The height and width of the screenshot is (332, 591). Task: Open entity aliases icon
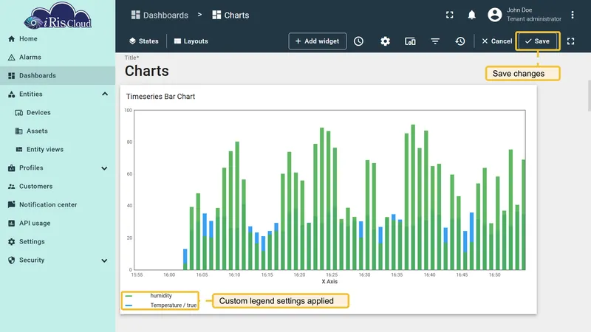tap(410, 41)
